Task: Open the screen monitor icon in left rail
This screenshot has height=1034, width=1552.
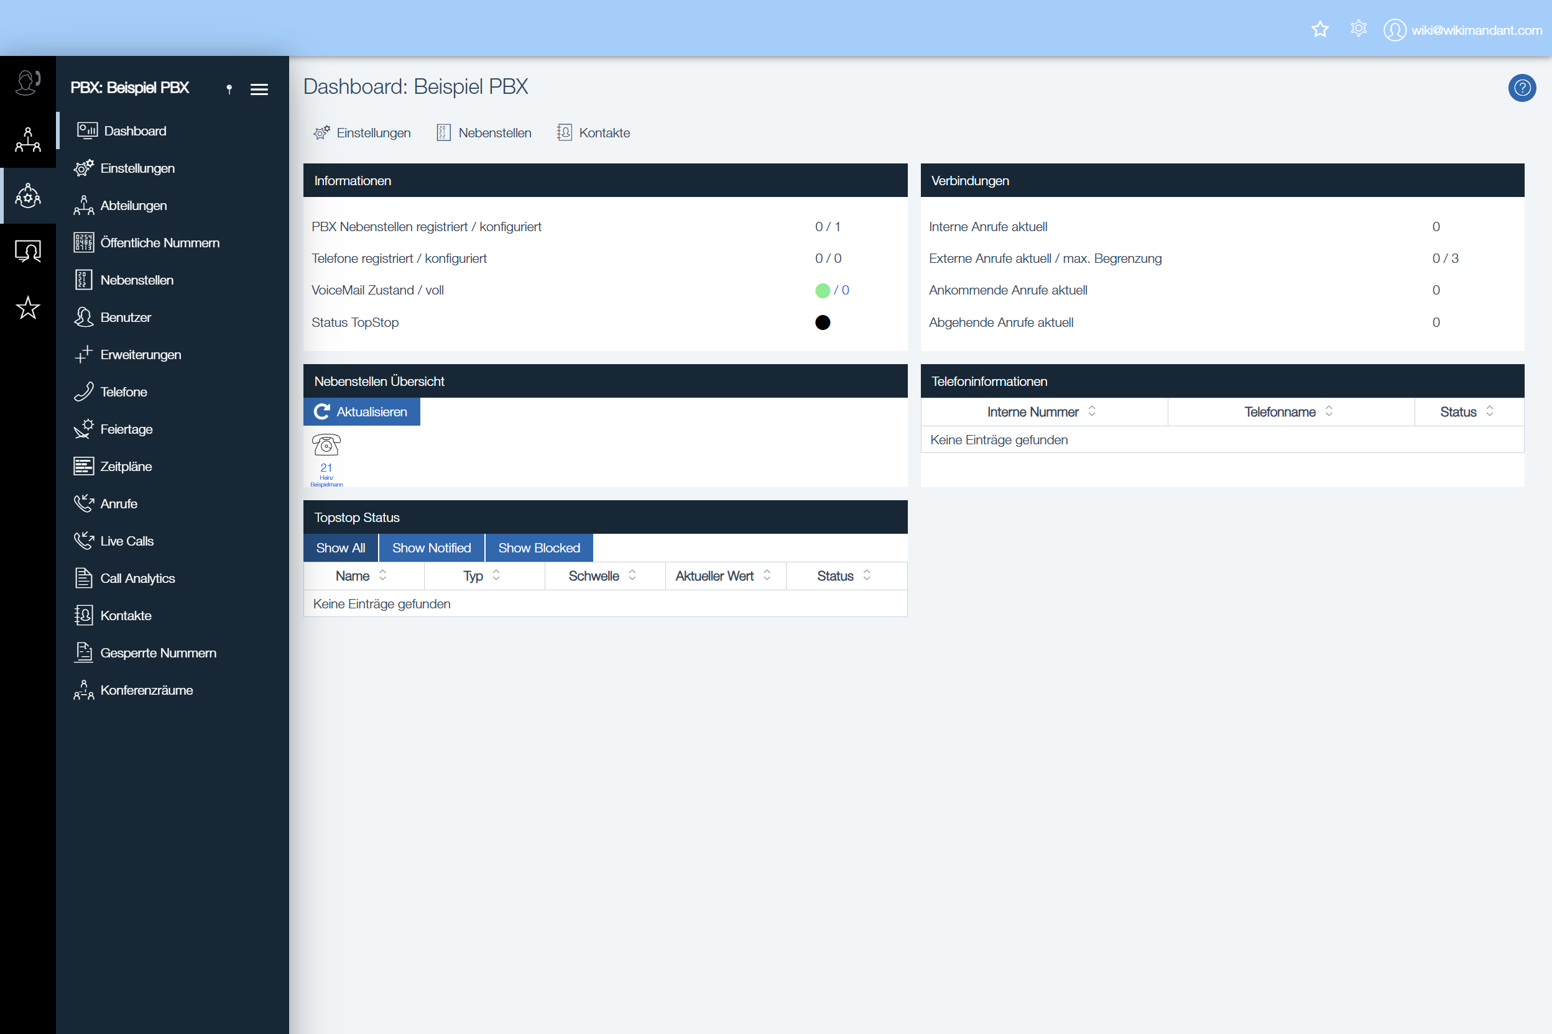Action: (x=28, y=251)
